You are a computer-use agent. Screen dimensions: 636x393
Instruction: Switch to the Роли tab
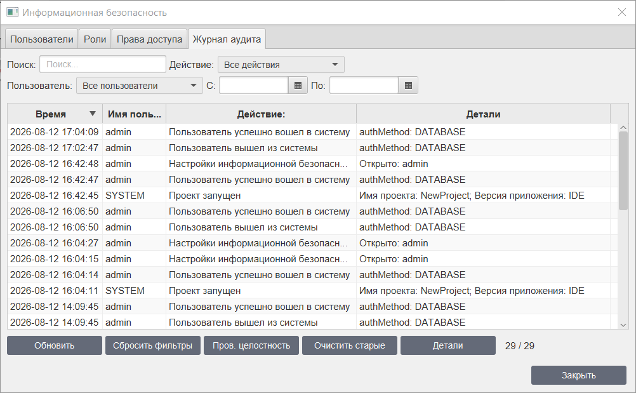click(x=95, y=39)
